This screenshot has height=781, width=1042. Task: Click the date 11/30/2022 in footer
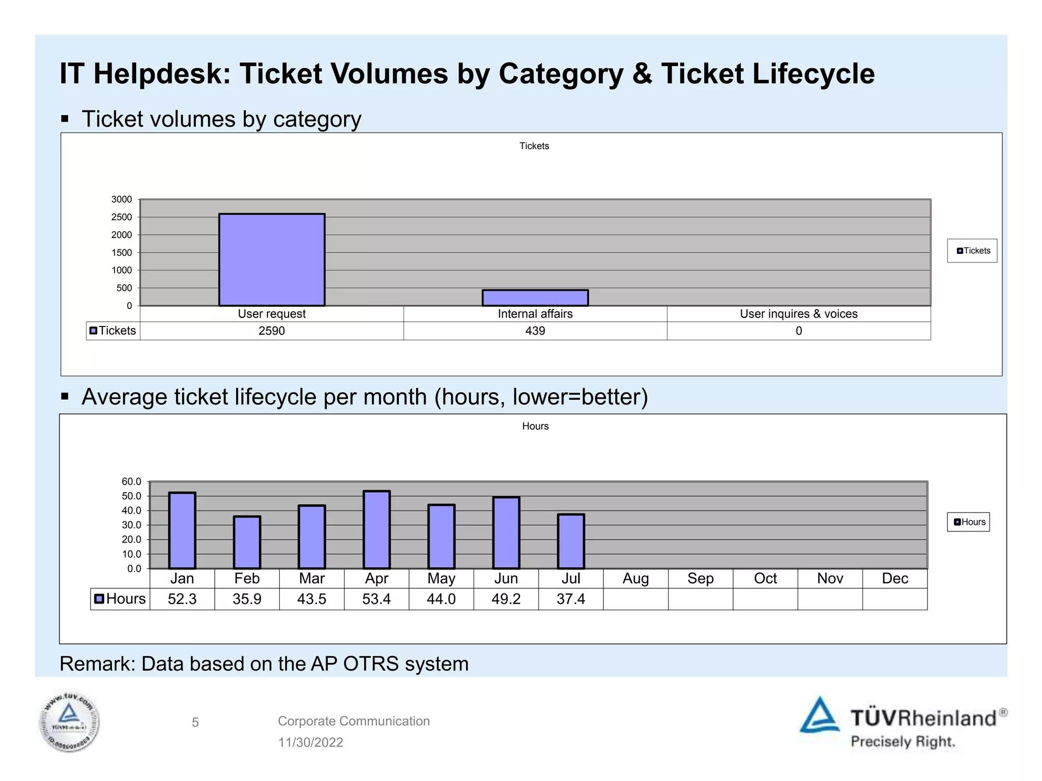tap(310, 742)
